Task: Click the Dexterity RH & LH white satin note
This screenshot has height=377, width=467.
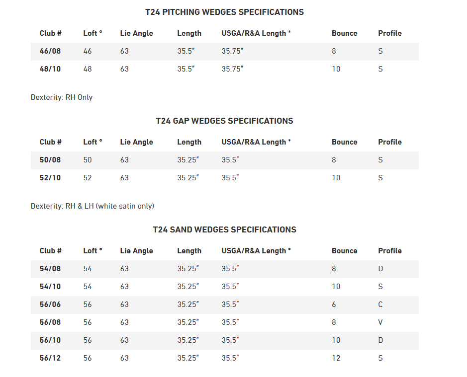Action: pyautogui.click(x=93, y=206)
